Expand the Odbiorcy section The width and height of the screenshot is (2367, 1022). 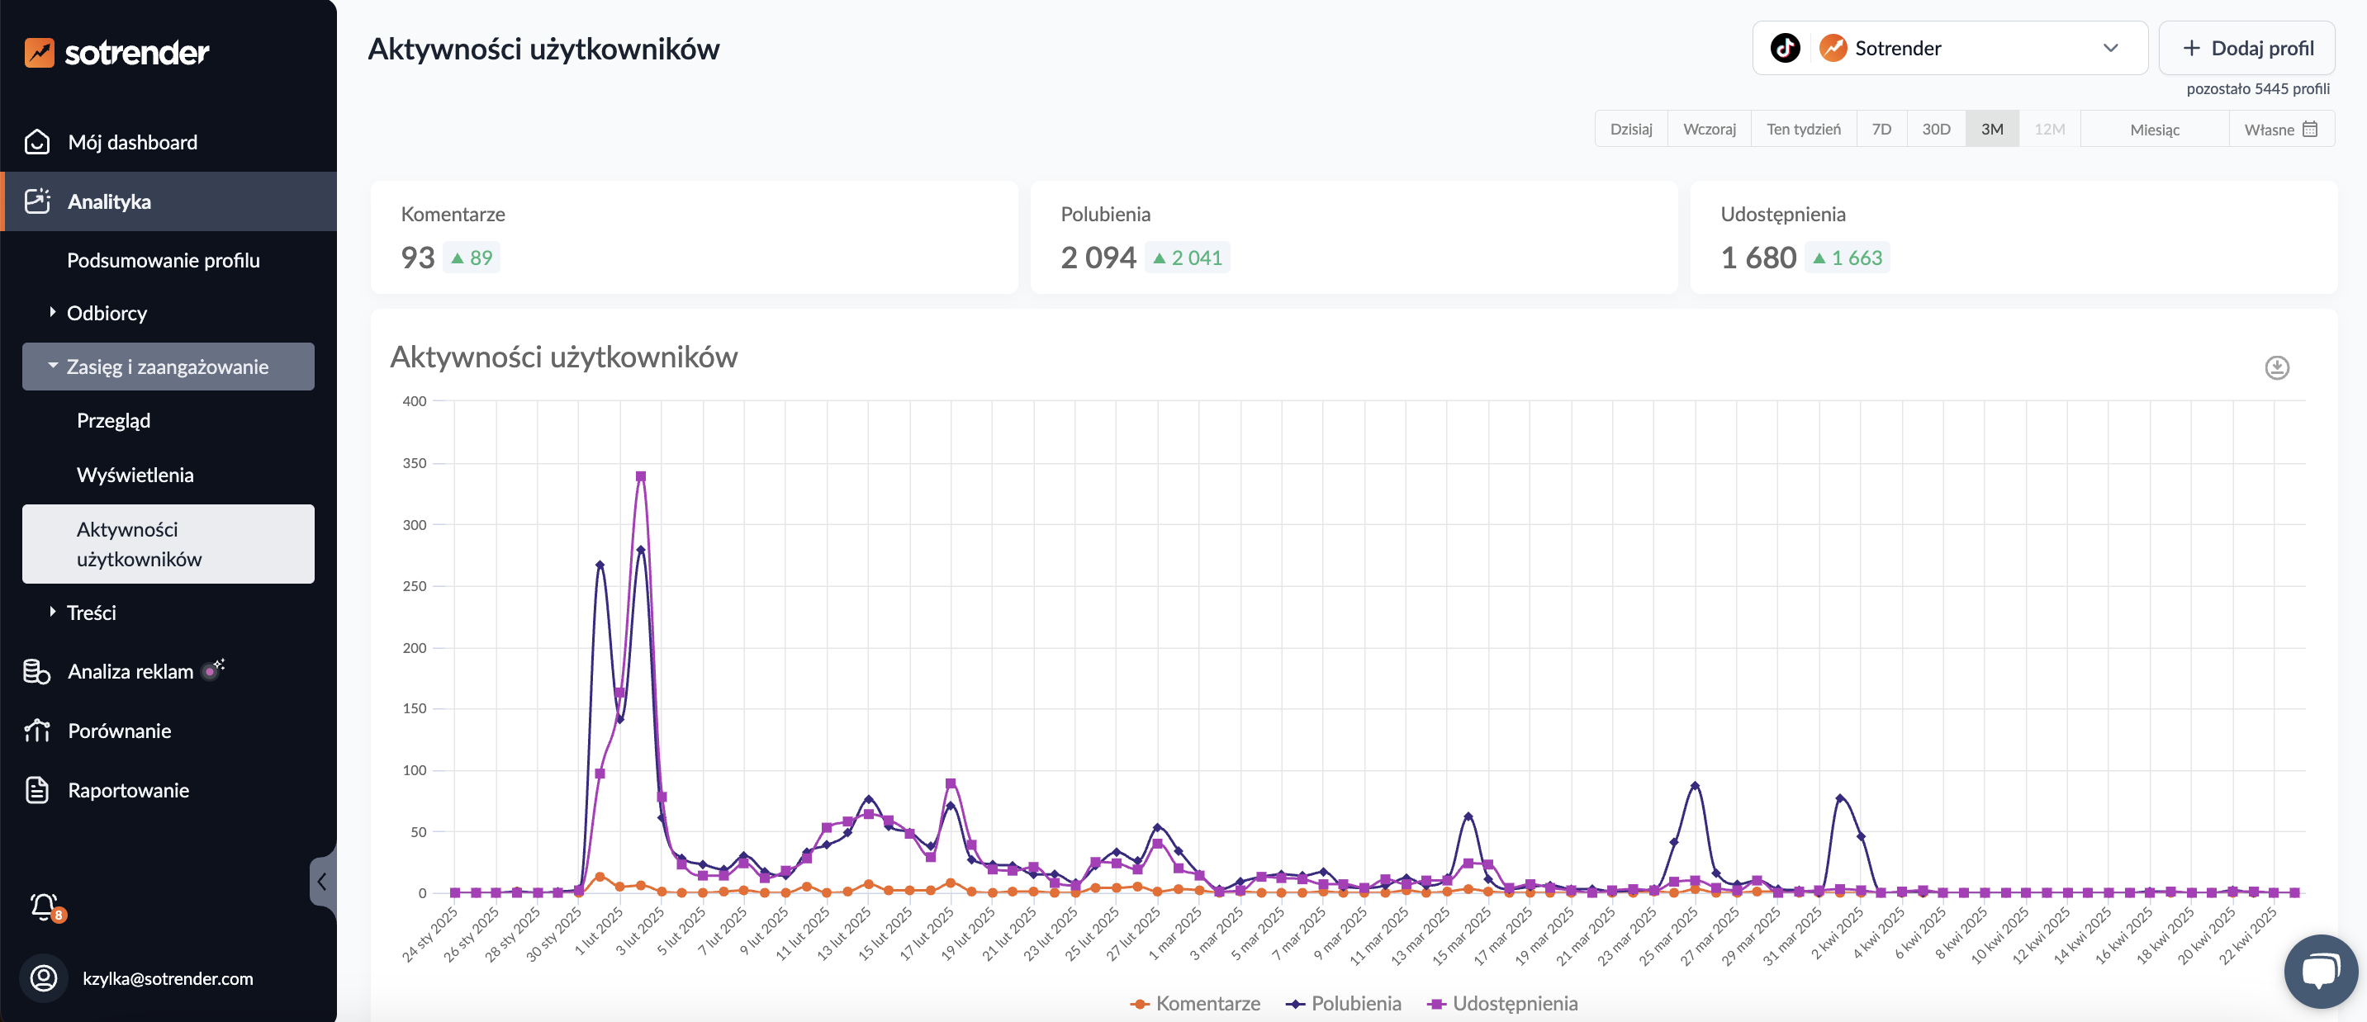tap(106, 313)
